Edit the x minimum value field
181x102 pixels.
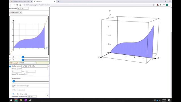tap(16, 57)
